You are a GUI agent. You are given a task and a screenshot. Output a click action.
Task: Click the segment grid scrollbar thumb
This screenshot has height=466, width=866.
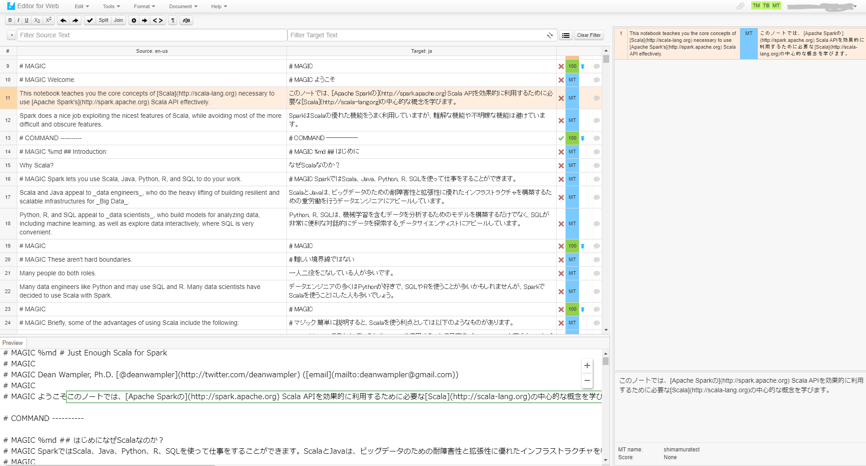tap(606, 59)
